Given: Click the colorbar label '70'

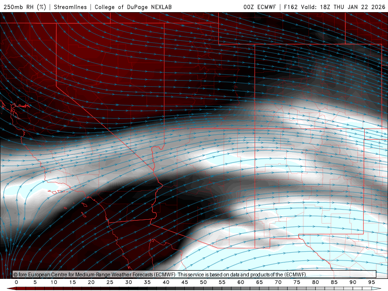Looking at the screenshot, I should 278,282.
